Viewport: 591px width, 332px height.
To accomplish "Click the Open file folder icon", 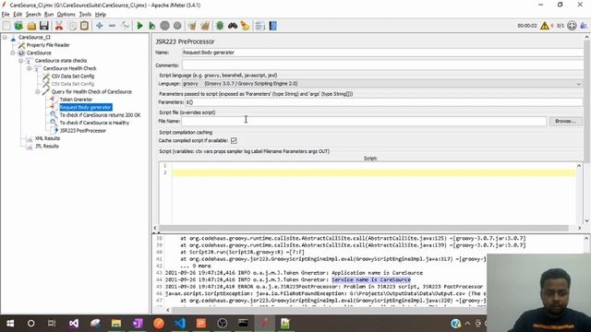I will (31, 26).
